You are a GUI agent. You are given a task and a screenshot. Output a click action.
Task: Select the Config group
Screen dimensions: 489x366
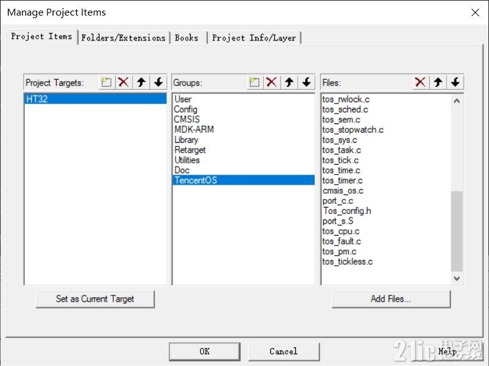[243, 109]
